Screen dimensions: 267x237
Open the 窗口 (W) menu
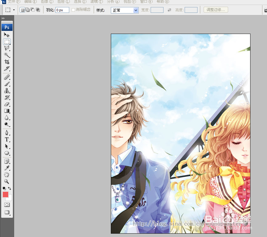146,2
